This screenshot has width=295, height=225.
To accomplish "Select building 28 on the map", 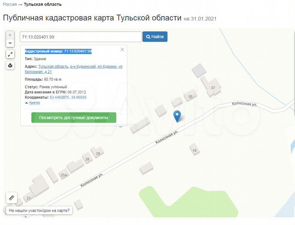I will pyautogui.click(x=87, y=159).
